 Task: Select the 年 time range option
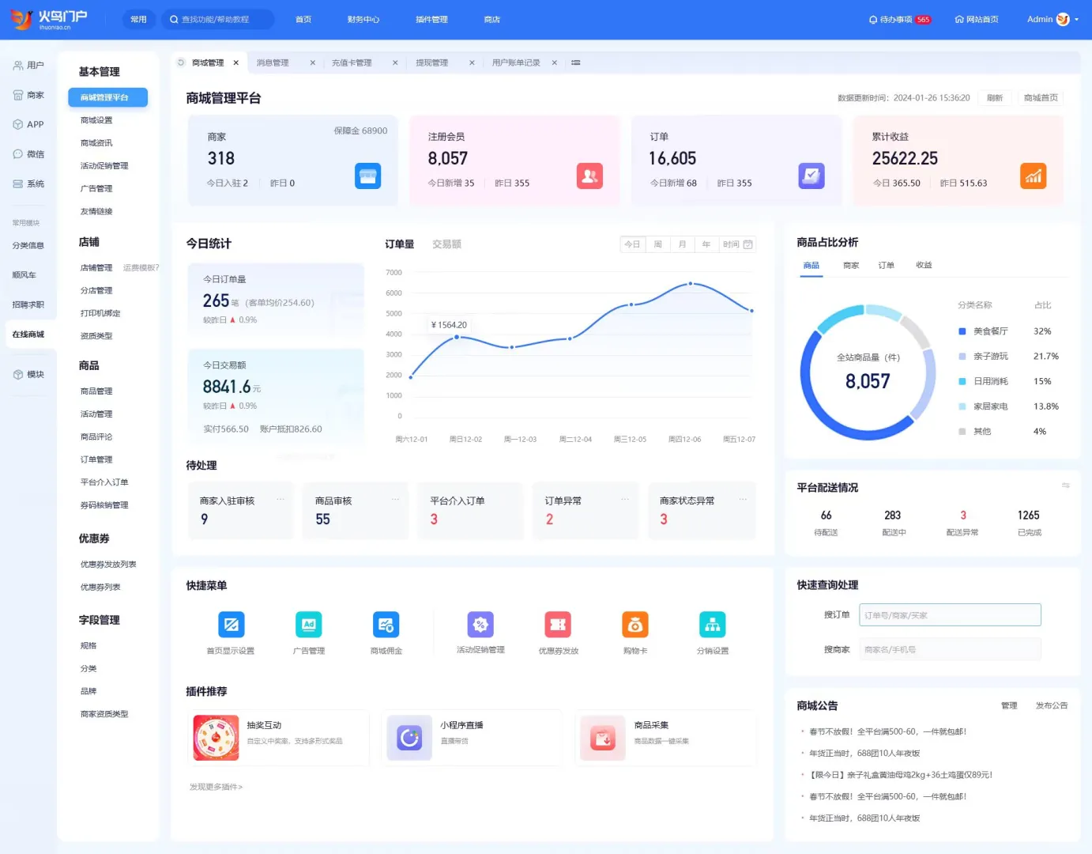pyautogui.click(x=706, y=244)
